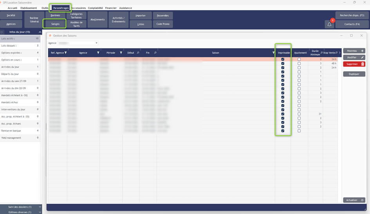Image resolution: width=370 pixels, height=214 pixels.
Task: Enable Ajustement checkbox in first row
Action: tap(299, 59)
